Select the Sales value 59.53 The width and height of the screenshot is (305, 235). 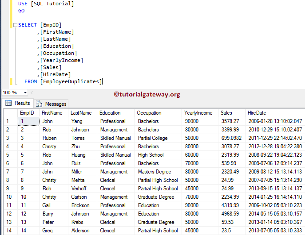pos(232,222)
